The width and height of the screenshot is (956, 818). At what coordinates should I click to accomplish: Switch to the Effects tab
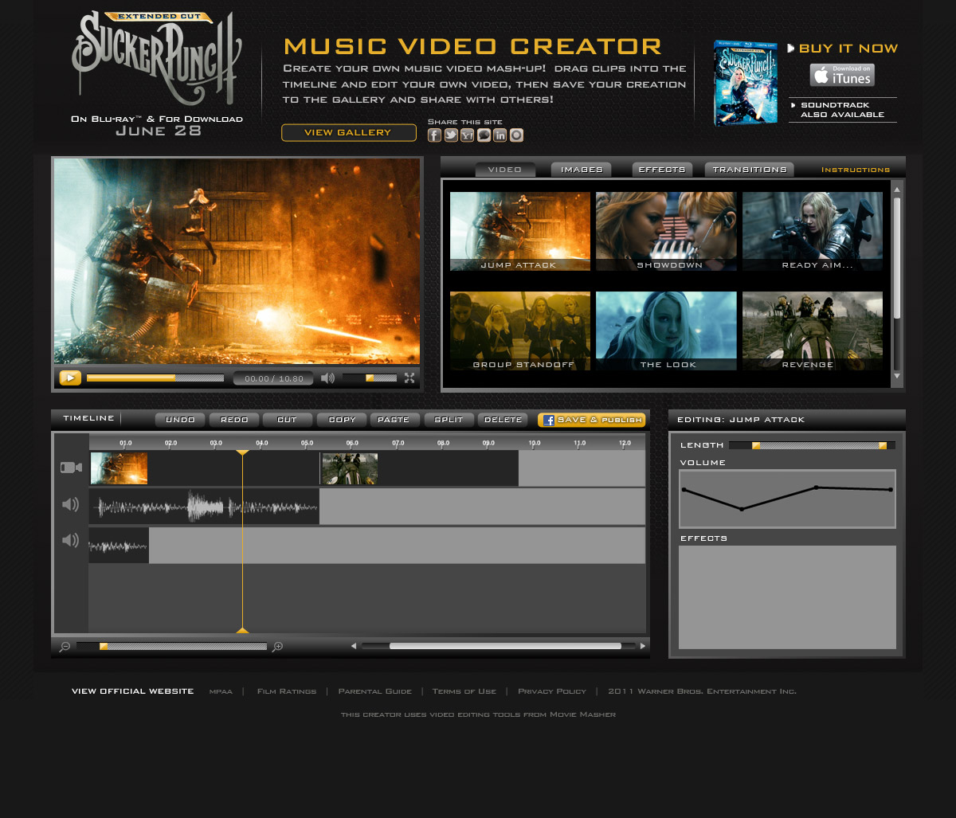pyautogui.click(x=662, y=170)
